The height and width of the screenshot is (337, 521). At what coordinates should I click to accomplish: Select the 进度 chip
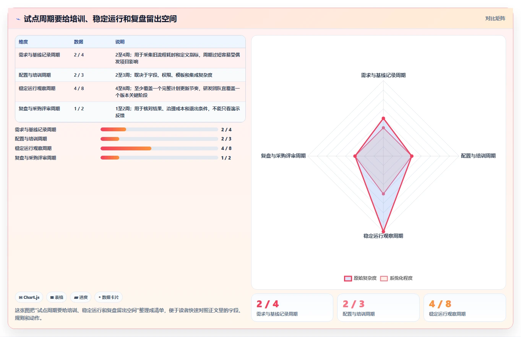81,297
